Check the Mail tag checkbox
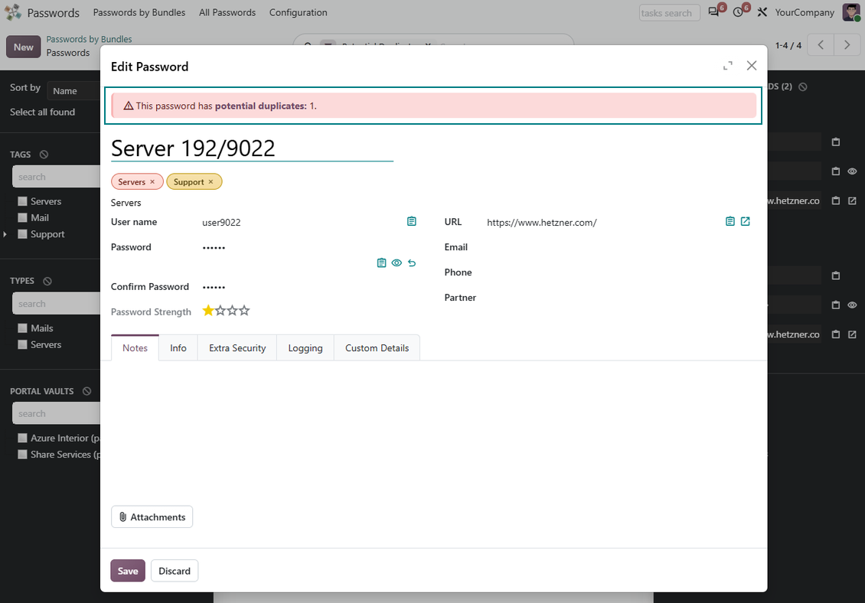Image resolution: width=865 pixels, height=603 pixels. click(x=23, y=218)
